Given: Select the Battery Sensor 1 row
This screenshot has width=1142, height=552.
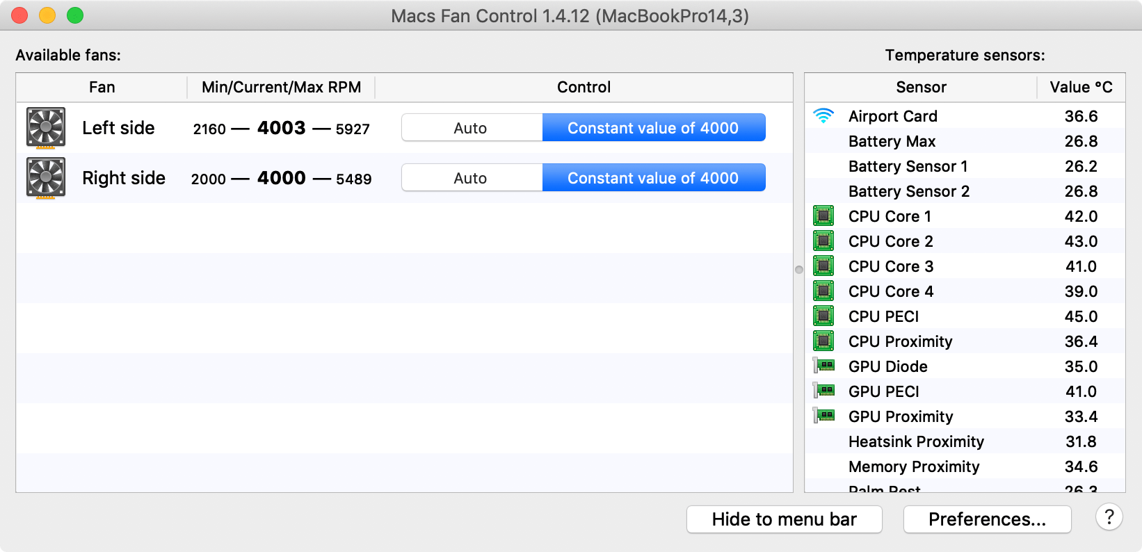Looking at the screenshot, I should point(965,166).
